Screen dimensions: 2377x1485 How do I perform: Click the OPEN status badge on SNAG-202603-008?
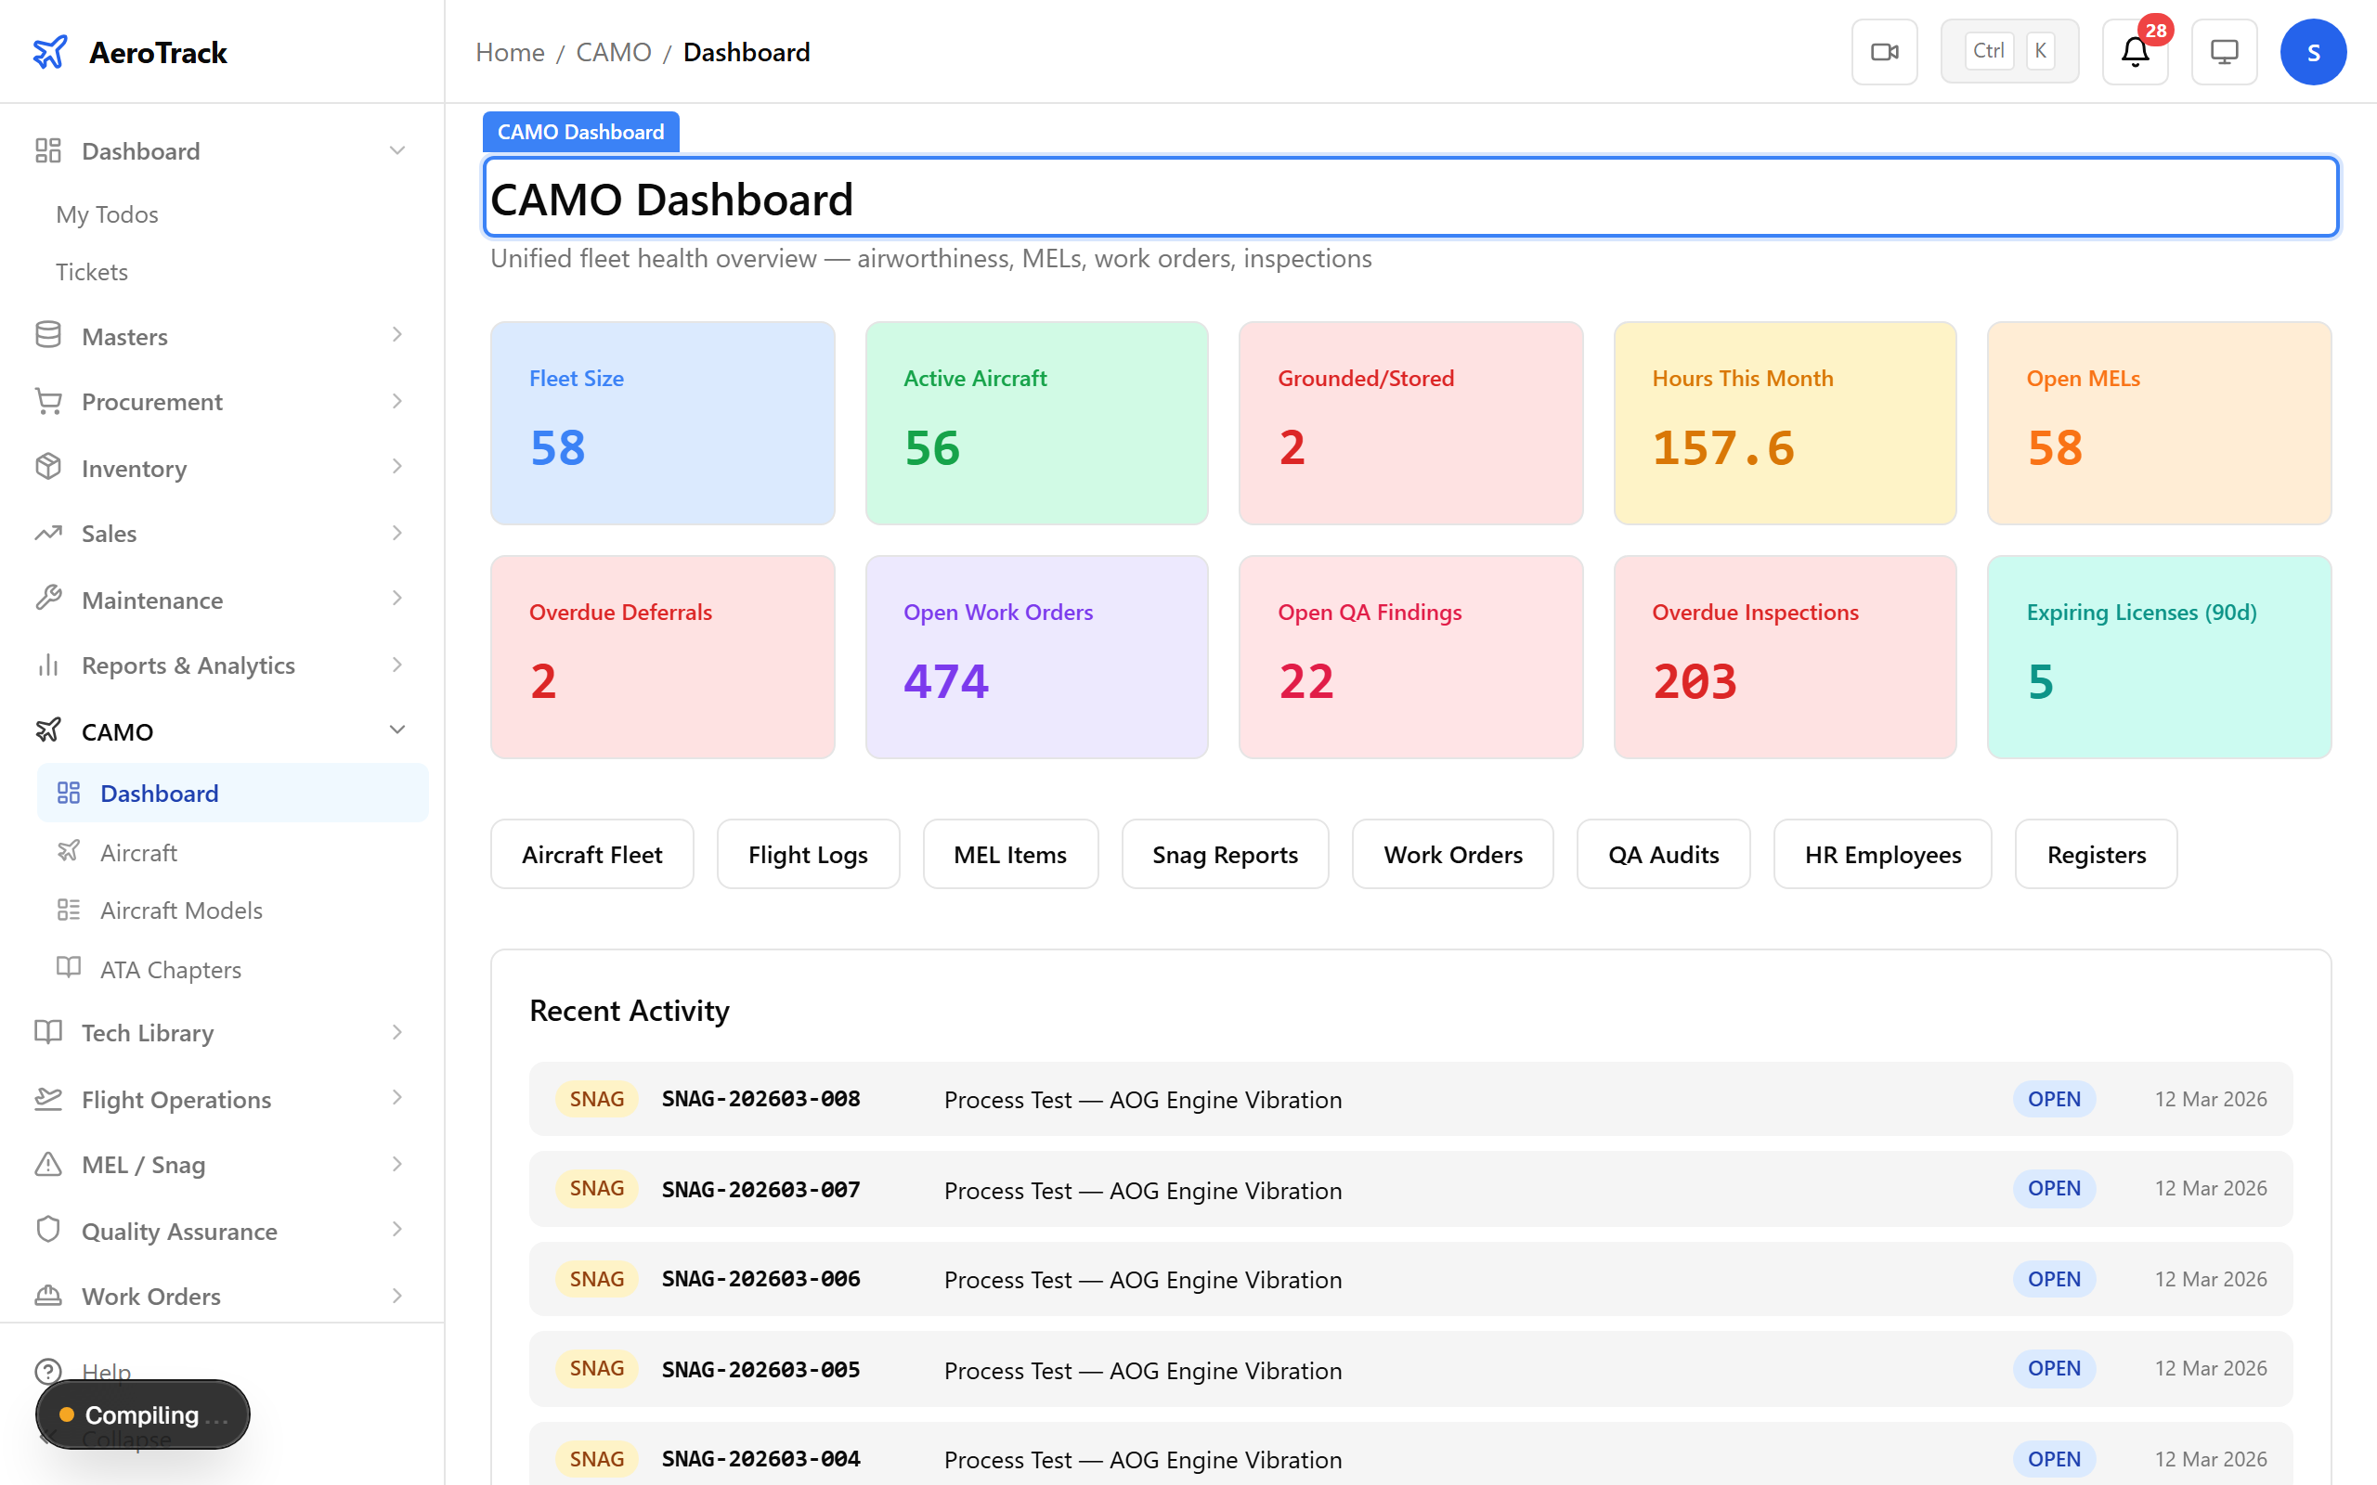point(2054,1098)
